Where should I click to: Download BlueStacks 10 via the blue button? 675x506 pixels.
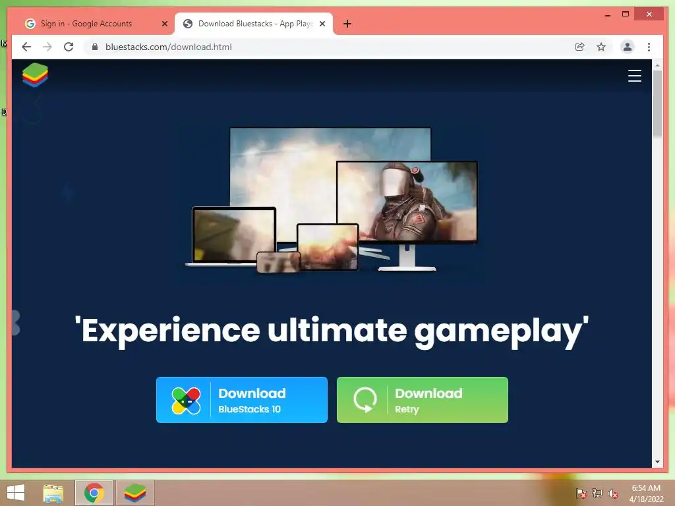coord(241,400)
